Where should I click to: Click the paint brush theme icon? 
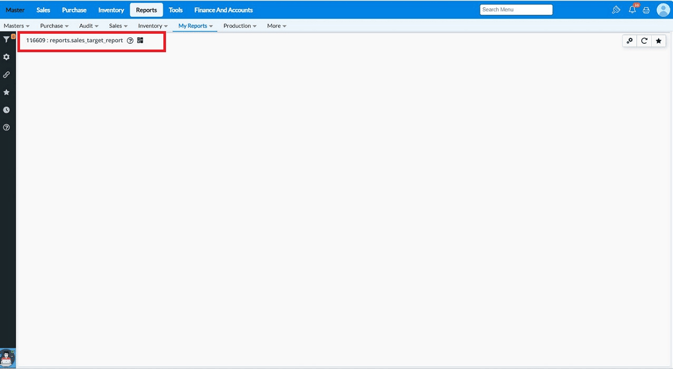(x=616, y=10)
